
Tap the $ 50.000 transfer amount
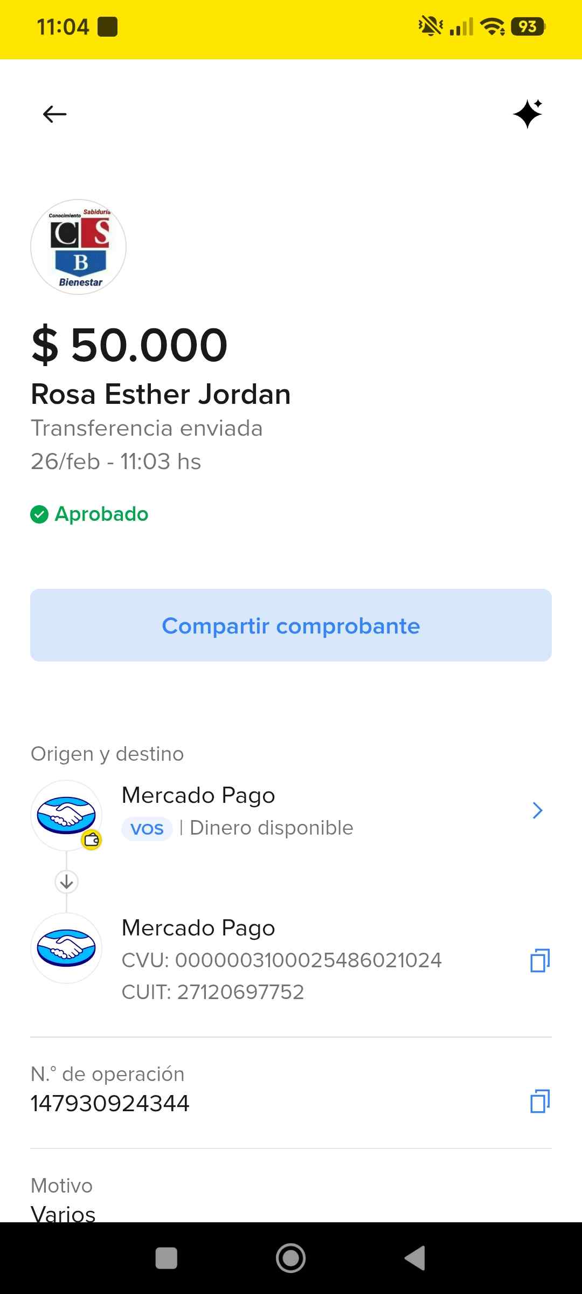(x=130, y=345)
